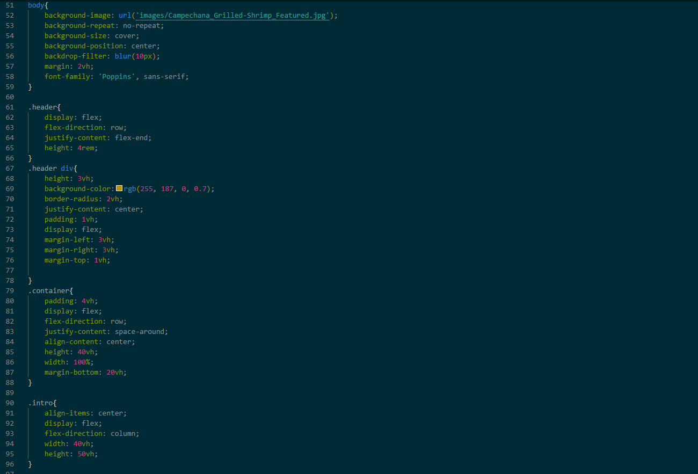Click the rgb(255, 187, 0, 0.7) value

(168, 188)
